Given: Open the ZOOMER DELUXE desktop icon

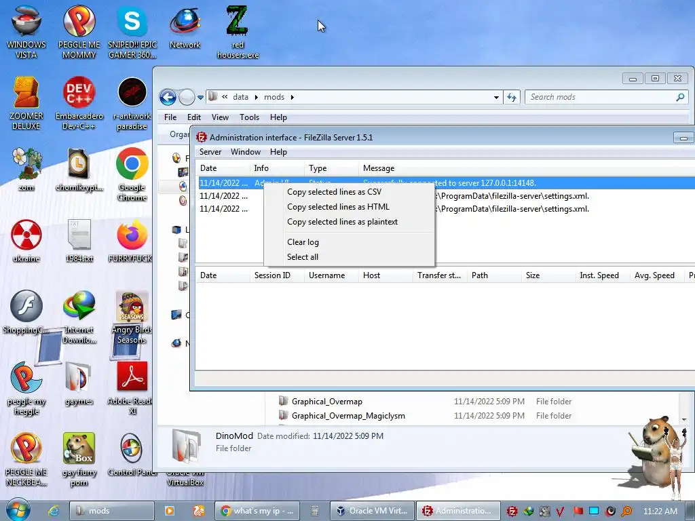Looking at the screenshot, I should [26, 103].
